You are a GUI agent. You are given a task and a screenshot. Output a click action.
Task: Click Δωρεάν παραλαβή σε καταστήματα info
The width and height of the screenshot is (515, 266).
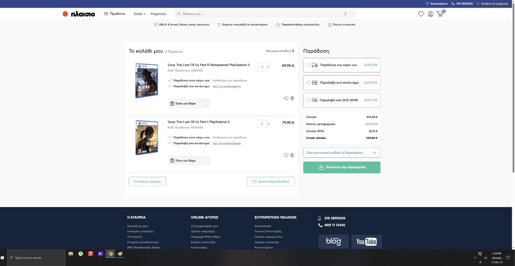pos(242,24)
